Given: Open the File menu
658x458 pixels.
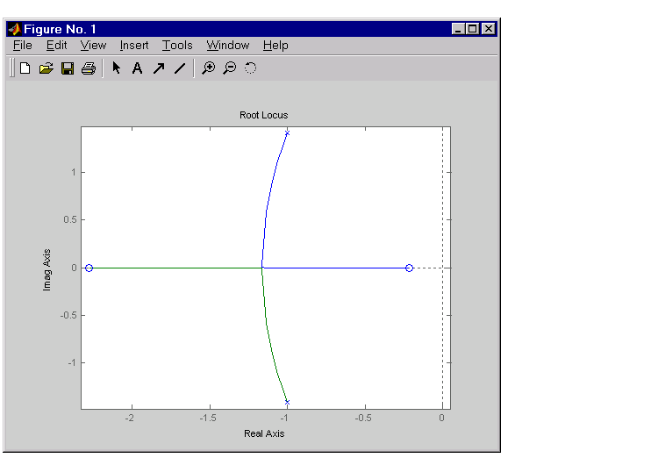Looking at the screenshot, I should [x=22, y=46].
